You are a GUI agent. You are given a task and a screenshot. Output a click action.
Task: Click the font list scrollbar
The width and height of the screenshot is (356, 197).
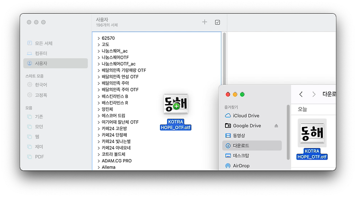225,59
